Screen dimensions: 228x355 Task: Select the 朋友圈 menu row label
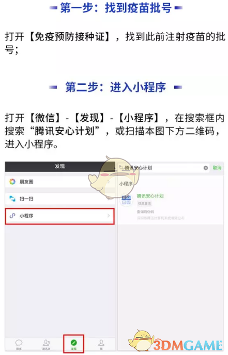point(26,182)
